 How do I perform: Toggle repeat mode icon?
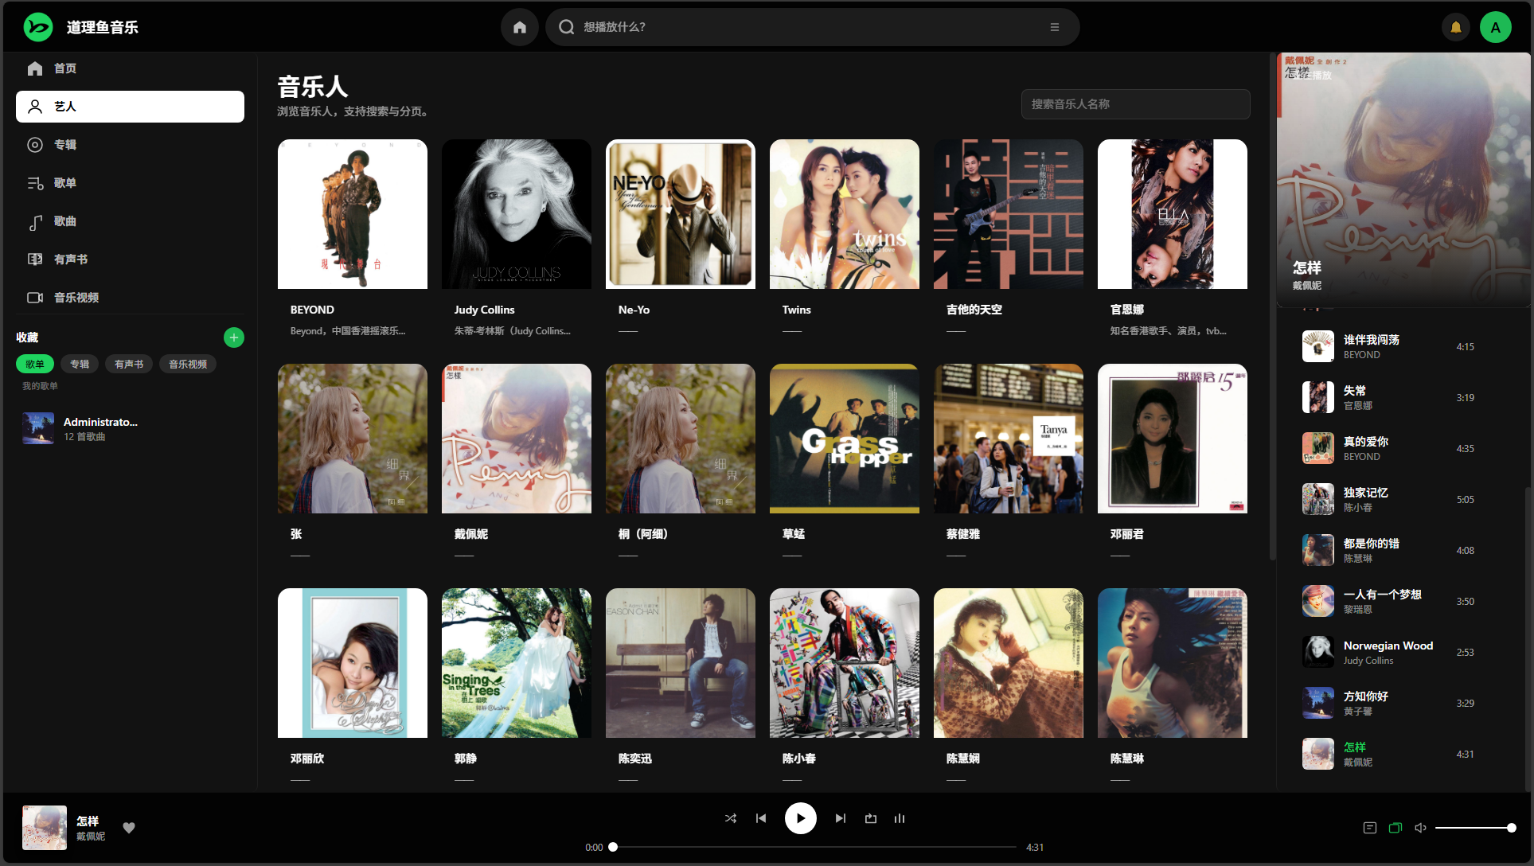870,818
